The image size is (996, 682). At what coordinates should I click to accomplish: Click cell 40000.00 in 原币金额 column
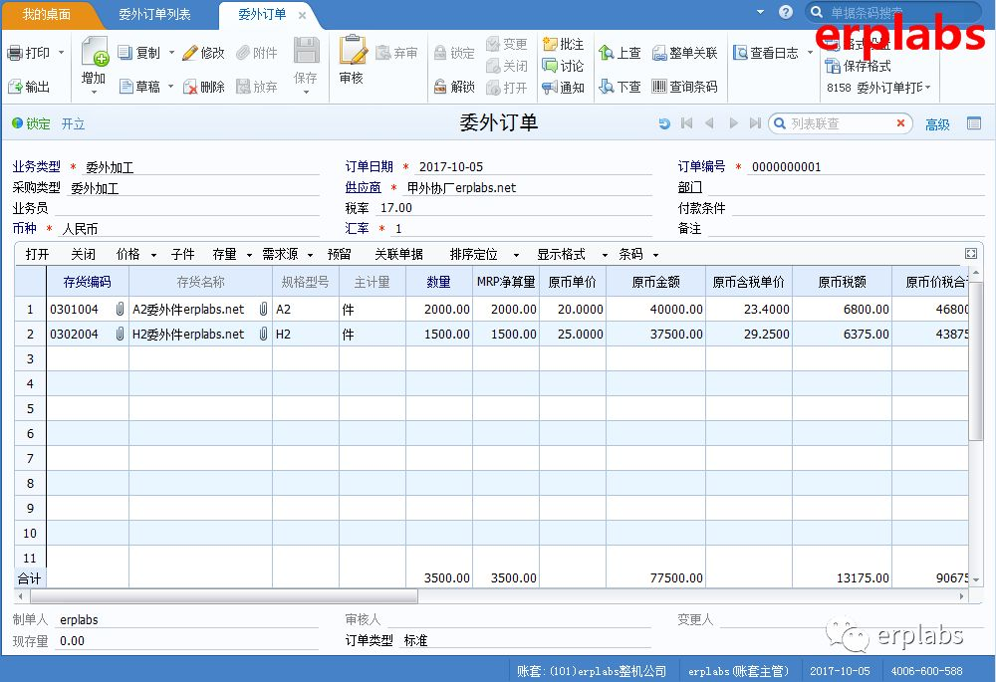coord(655,310)
